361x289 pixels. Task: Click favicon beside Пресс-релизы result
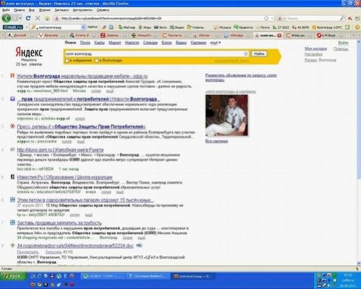12,126
